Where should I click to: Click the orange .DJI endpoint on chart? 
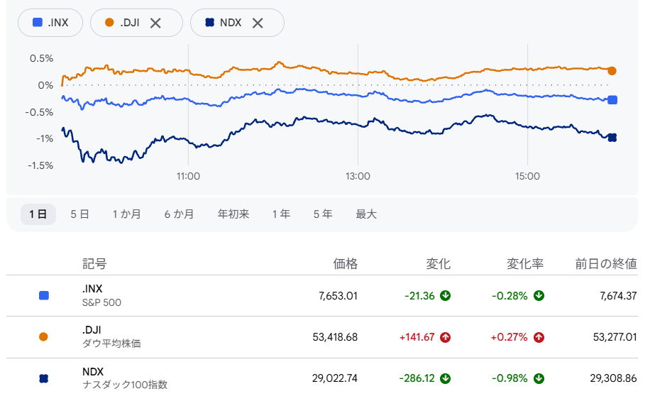(612, 71)
